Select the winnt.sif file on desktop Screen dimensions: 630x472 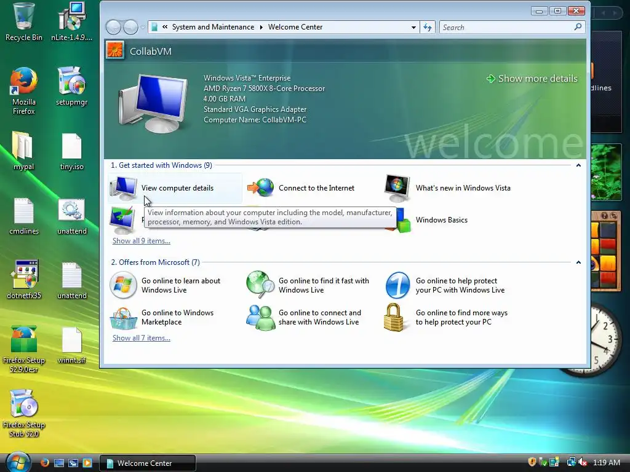point(72,345)
